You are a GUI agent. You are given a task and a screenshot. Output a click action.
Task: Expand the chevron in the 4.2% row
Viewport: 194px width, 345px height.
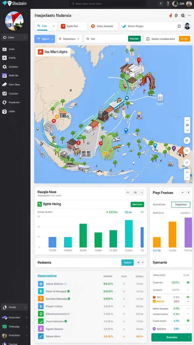tap(188, 314)
